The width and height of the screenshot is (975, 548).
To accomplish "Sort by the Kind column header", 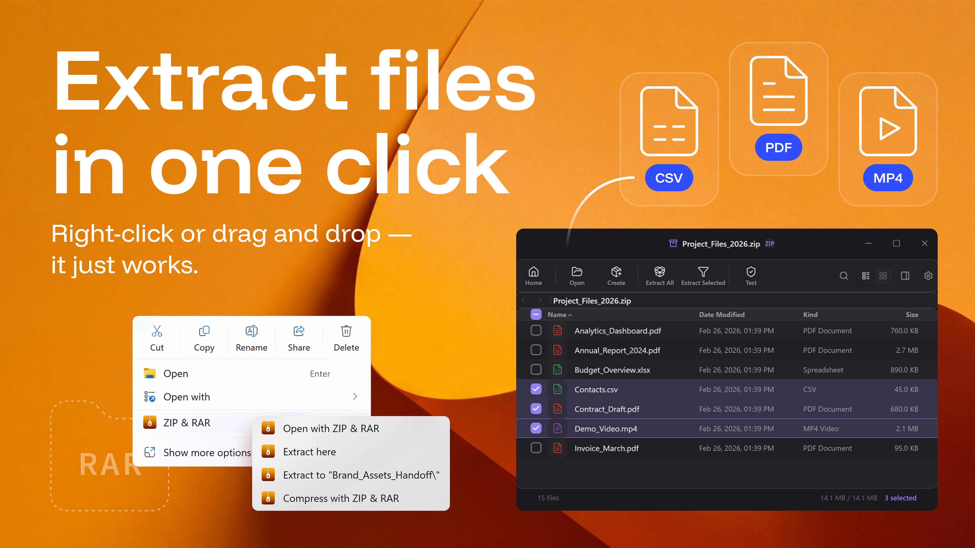I will click(x=810, y=315).
